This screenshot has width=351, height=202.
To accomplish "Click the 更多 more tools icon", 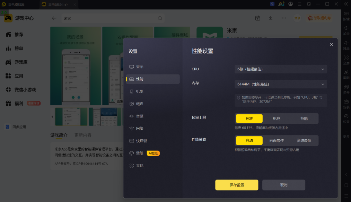I will pyautogui.click(x=346, y=134).
